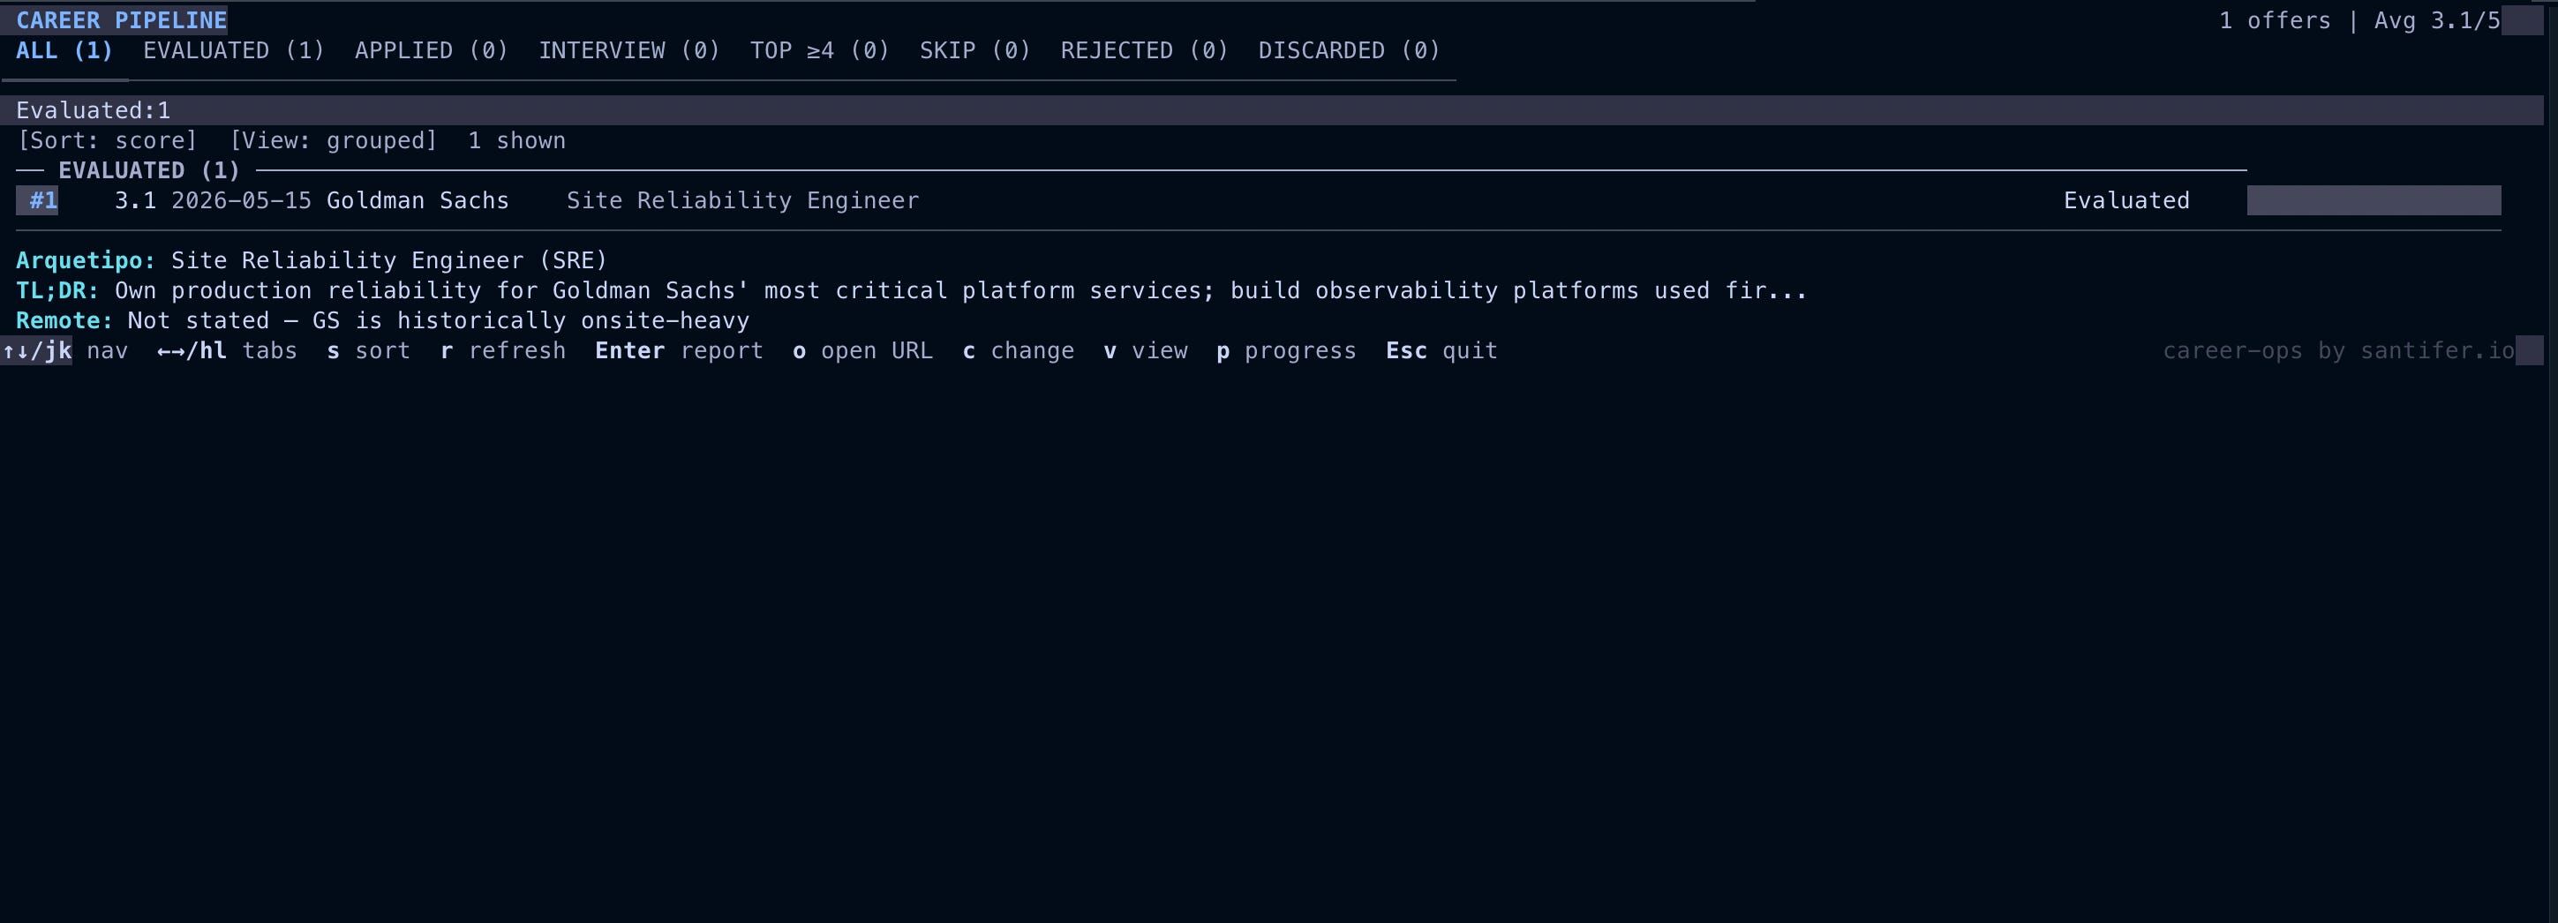The height and width of the screenshot is (923, 2558).
Task: Click the [View: grouped] indicator
Action: [334, 141]
